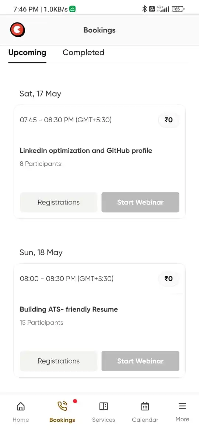Start Webinar for LinkedIn optimization session

coord(140,202)
